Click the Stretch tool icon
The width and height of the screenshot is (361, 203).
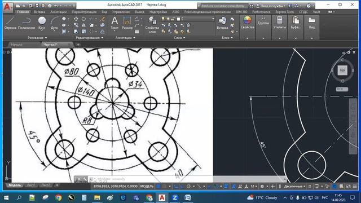76,32
